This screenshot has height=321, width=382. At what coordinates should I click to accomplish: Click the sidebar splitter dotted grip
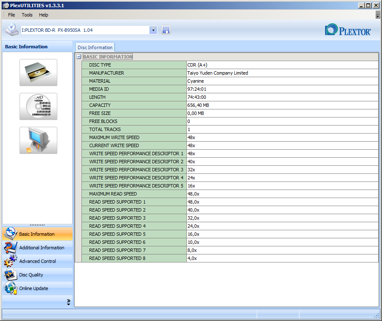pyautogui.click(x=37, y=225)
